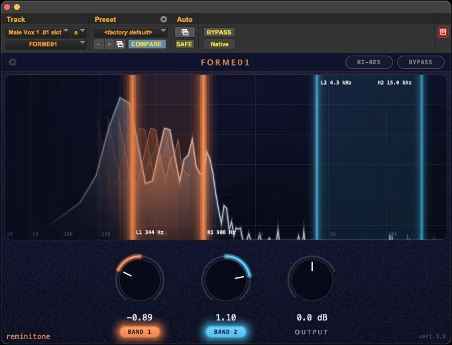Click the reminitone logo text

(x=28, y=336)
